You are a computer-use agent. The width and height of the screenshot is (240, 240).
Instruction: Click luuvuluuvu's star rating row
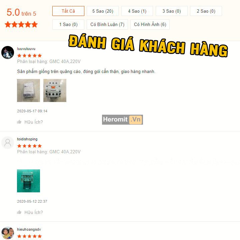[x=29, y=55]
